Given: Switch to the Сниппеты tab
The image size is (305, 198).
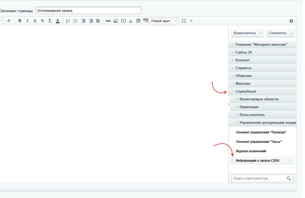Looking at the screenshot, I should 278,33.
